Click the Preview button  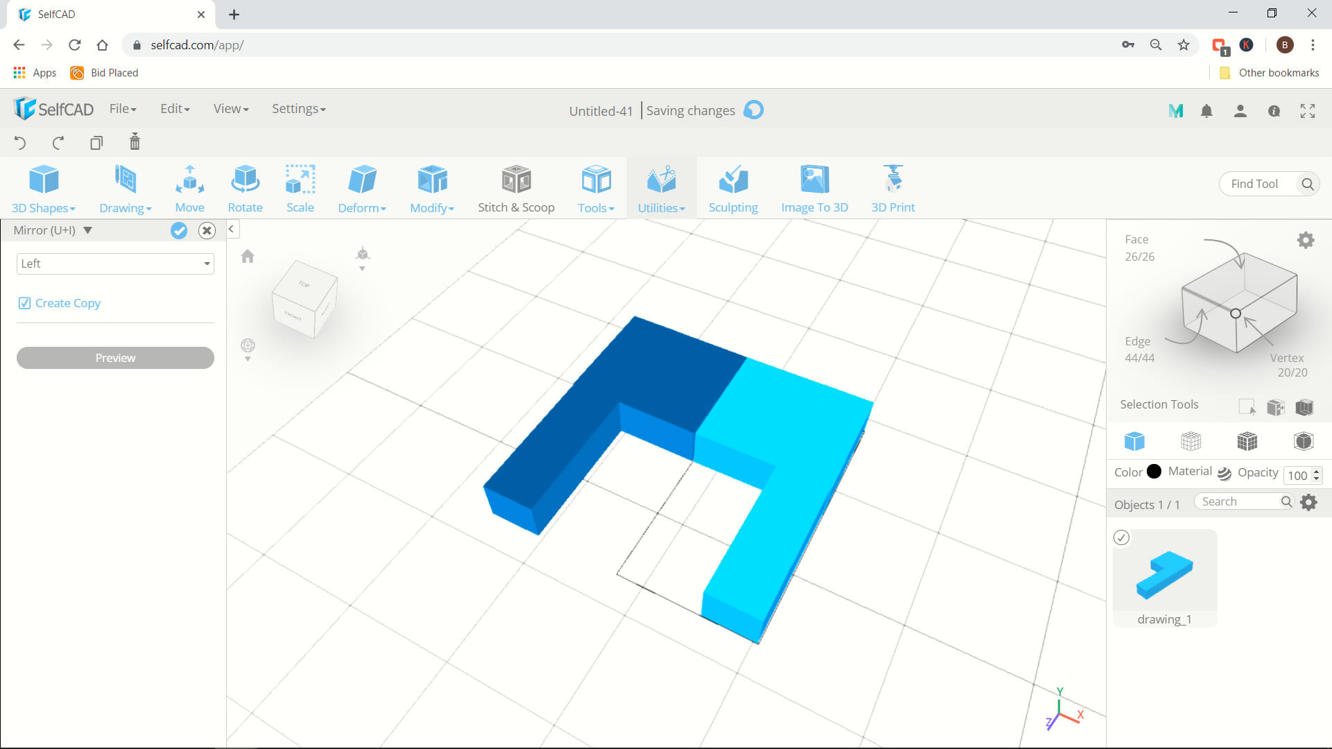point(115,358)
